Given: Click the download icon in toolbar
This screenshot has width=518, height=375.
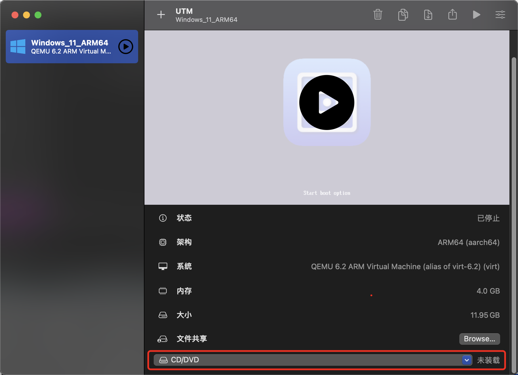Looking at the screenshot, I should point(428,15).
